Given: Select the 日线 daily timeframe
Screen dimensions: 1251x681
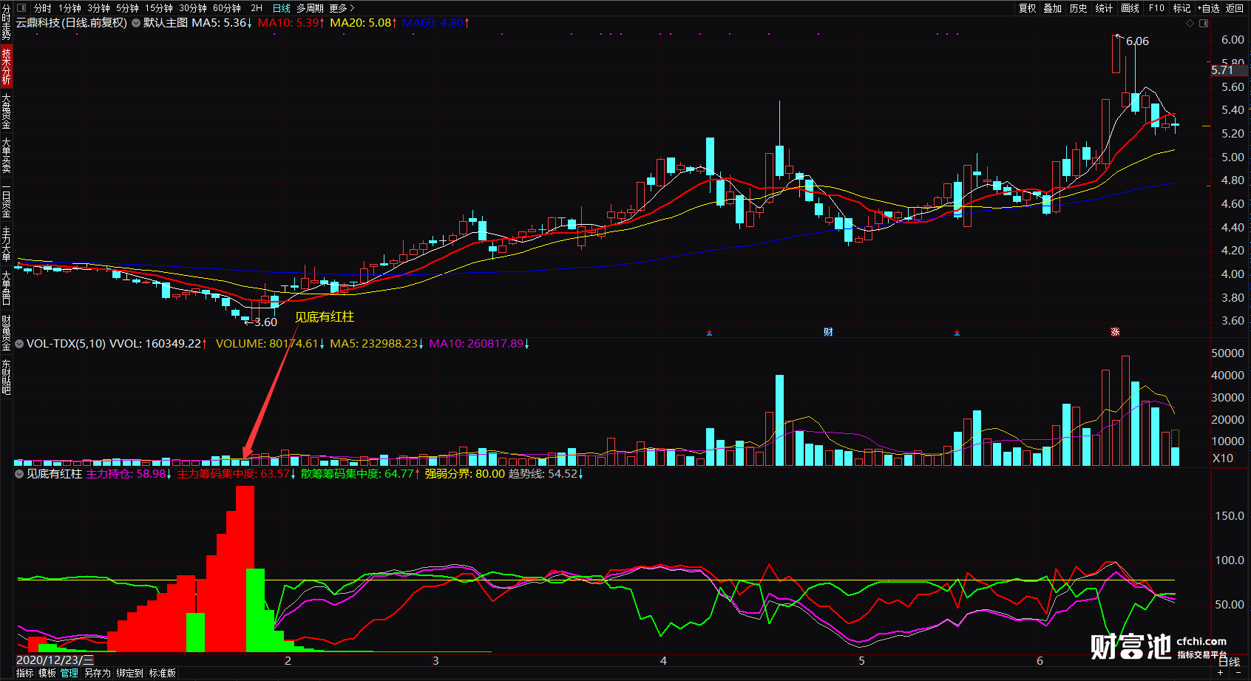Looking at the screenshot, I should tap(282, 8).
